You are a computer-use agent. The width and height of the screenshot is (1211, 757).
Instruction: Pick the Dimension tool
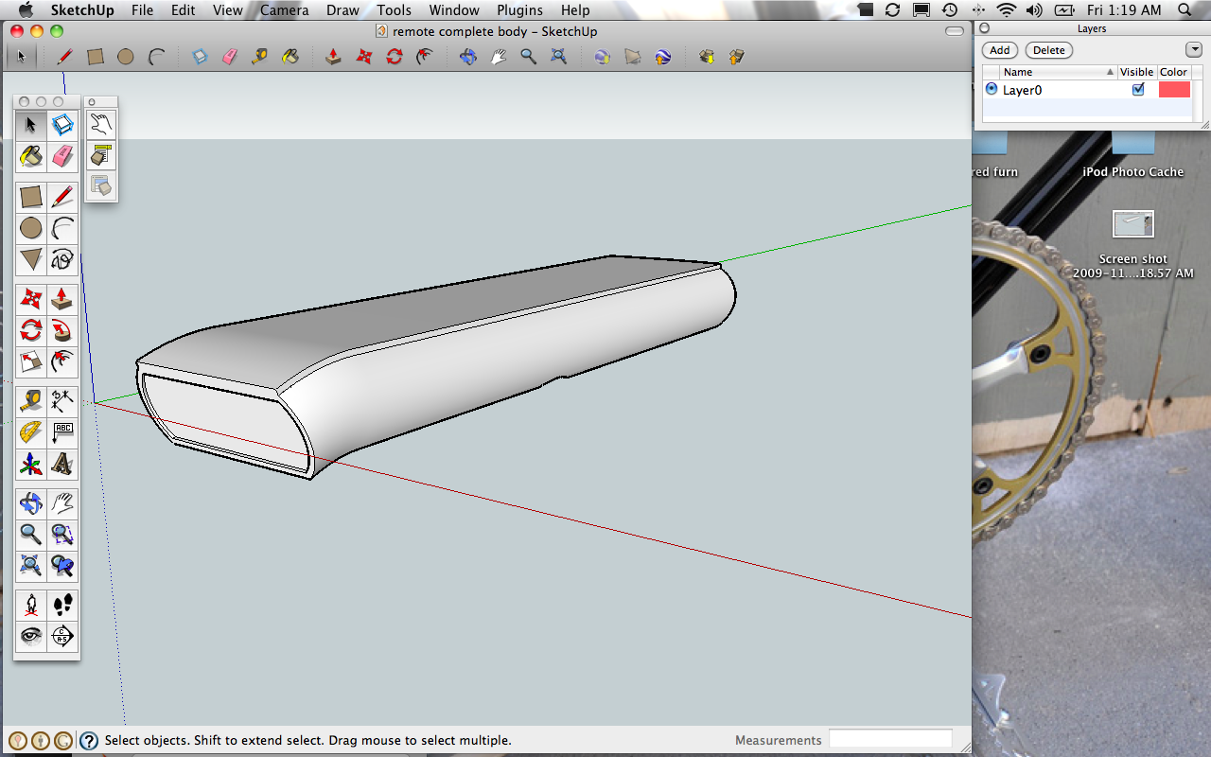[62, 400]
